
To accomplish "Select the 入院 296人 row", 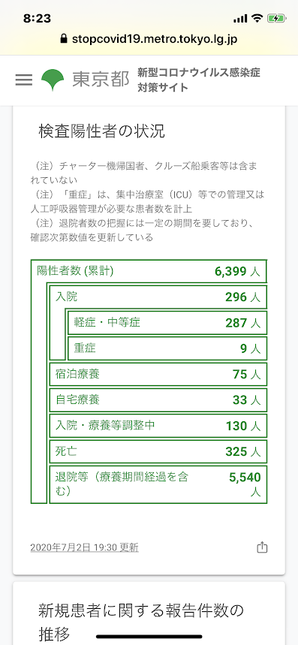I will pos(158,297).
